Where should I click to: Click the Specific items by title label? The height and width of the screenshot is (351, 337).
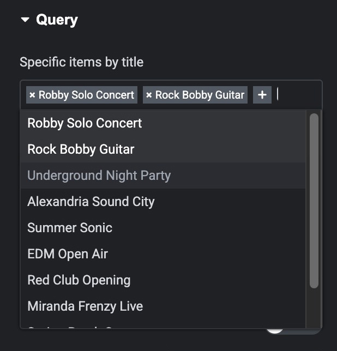tap(81, 62)
